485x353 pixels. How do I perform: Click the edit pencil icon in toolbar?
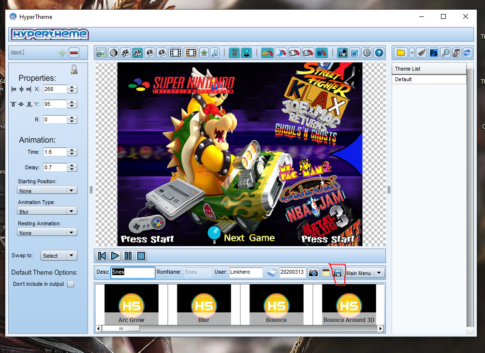coord(355,53)
